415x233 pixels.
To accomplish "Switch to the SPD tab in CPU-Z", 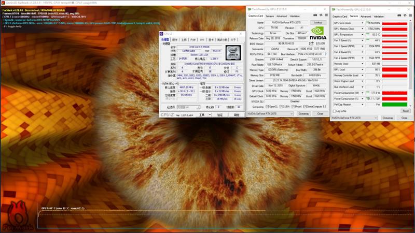I will point(202,40).
